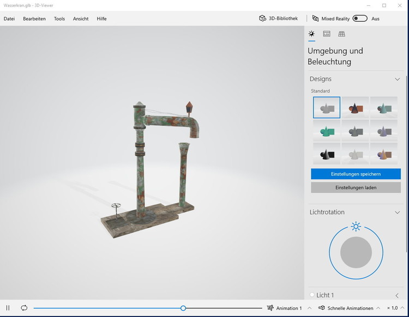This screenshot has height=317, width=409.
Task: Click the 3D-Bibliothek cube icon
Action: pyautogui.click(x=263, y=19)
